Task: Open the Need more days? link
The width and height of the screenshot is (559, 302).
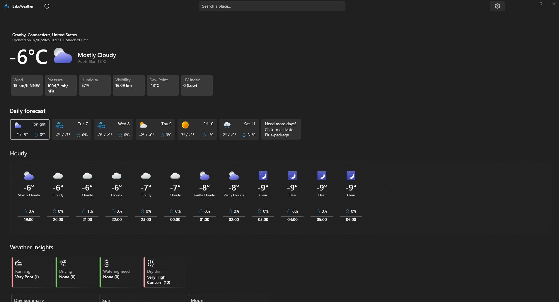Action: coord(280,124)
